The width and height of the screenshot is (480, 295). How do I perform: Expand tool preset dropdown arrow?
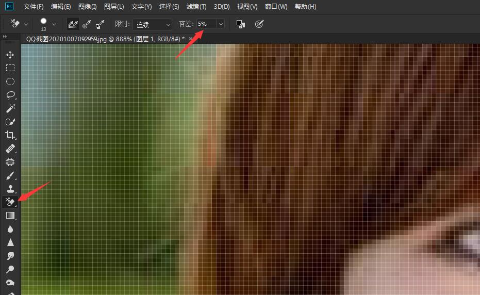pos(26,24)
